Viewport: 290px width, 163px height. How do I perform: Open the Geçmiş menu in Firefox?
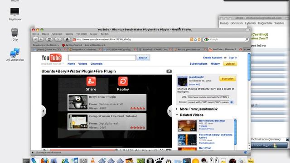coord(69,34)
